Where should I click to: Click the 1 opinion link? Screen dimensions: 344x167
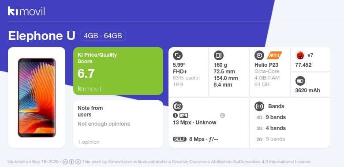tap(88, 142)
